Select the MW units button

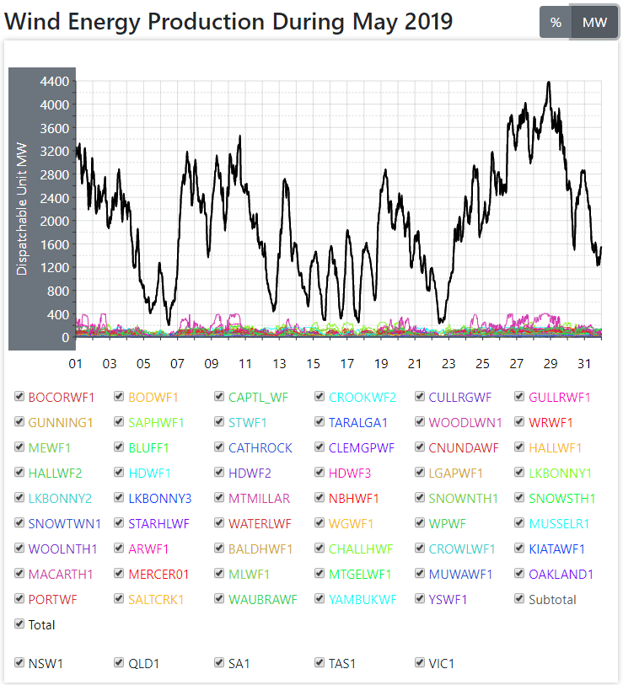(594, 23)
